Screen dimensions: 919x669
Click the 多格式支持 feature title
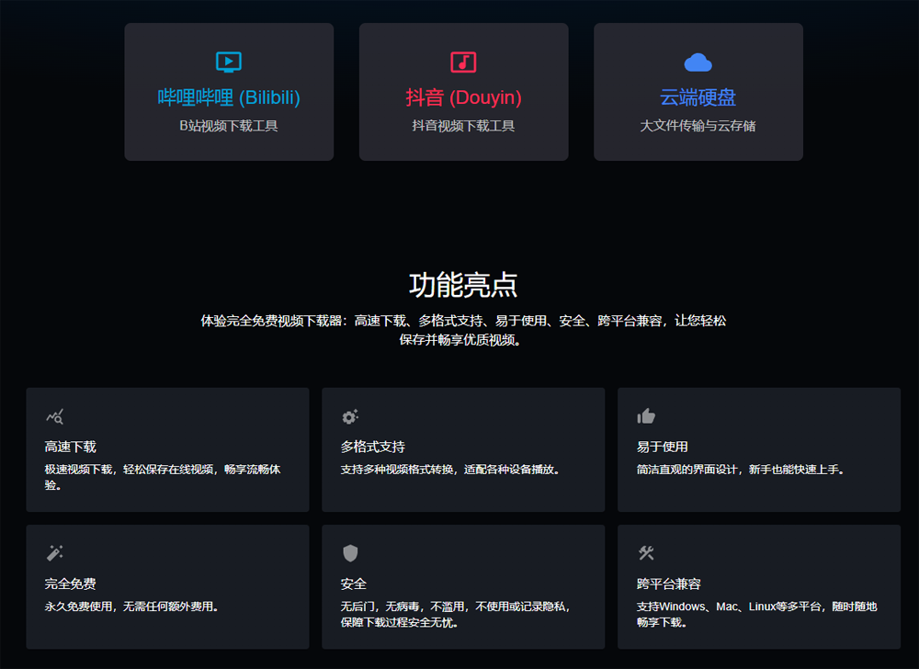[373, 447]
